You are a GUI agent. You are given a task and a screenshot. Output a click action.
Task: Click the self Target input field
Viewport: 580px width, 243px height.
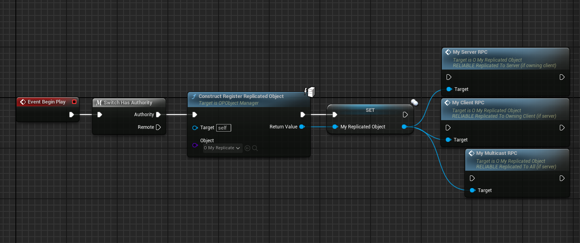click(x=223, y=128)
